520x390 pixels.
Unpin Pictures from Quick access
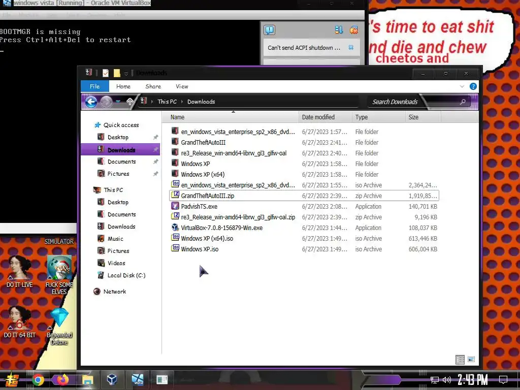point(155,174)
